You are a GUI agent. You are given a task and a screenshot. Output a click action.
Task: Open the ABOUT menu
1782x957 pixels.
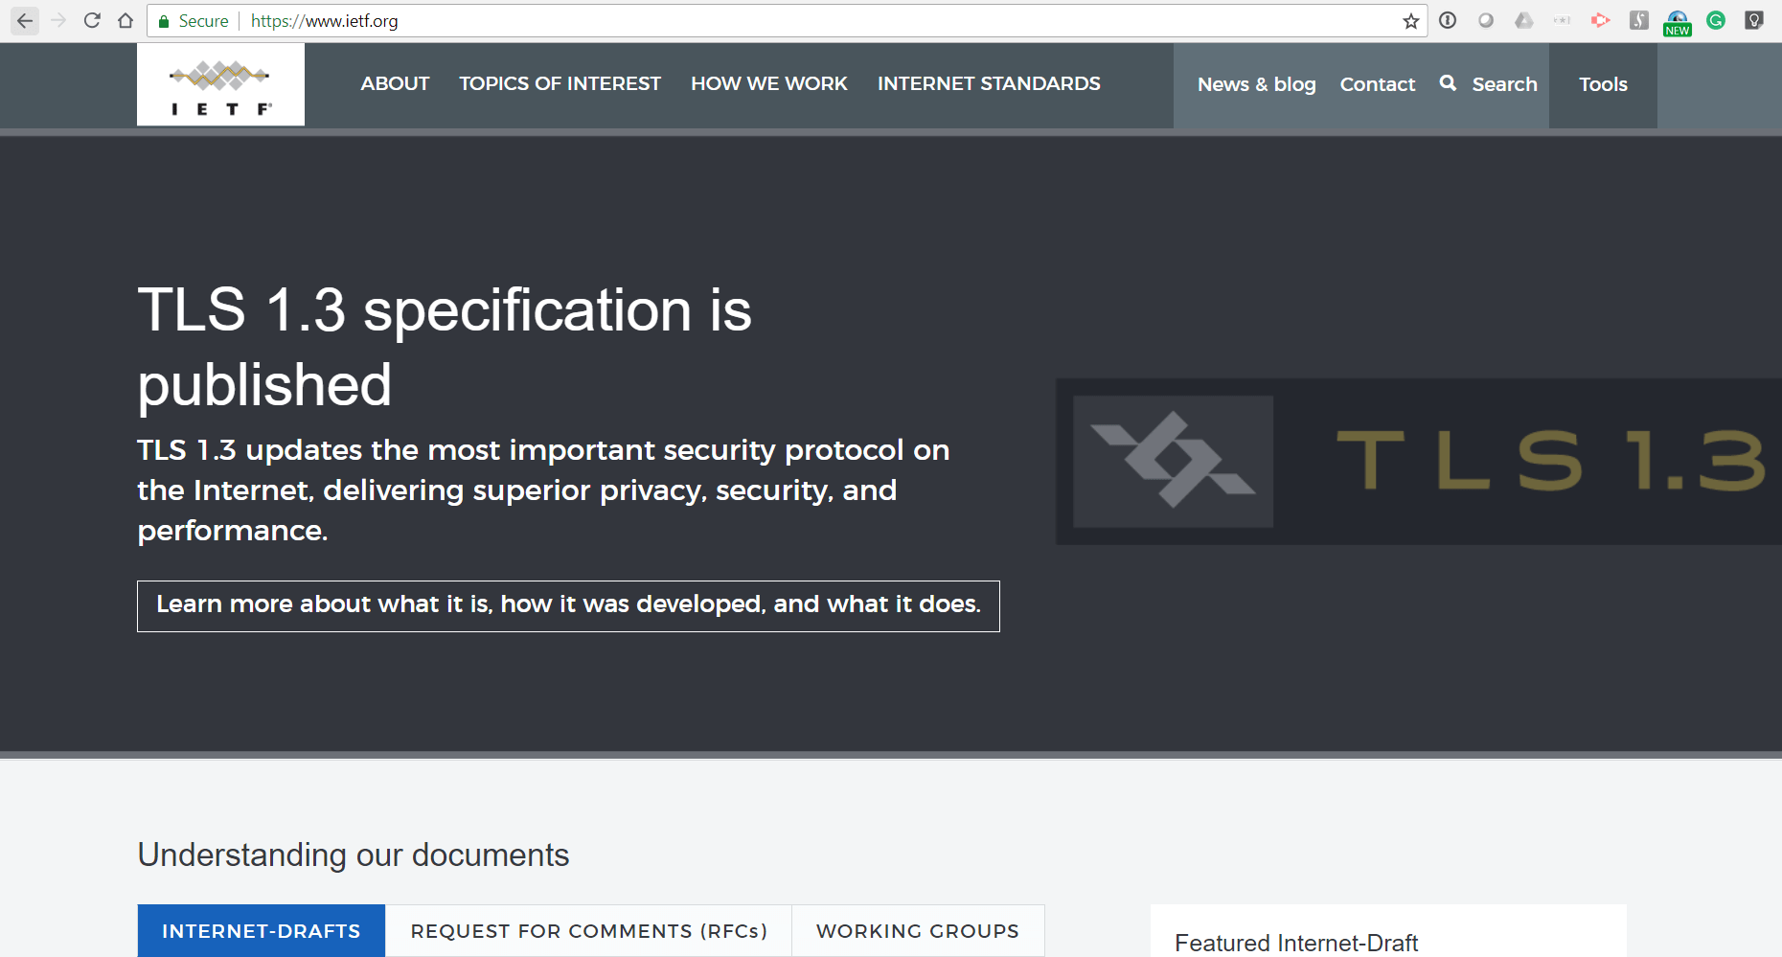point(395,84)
